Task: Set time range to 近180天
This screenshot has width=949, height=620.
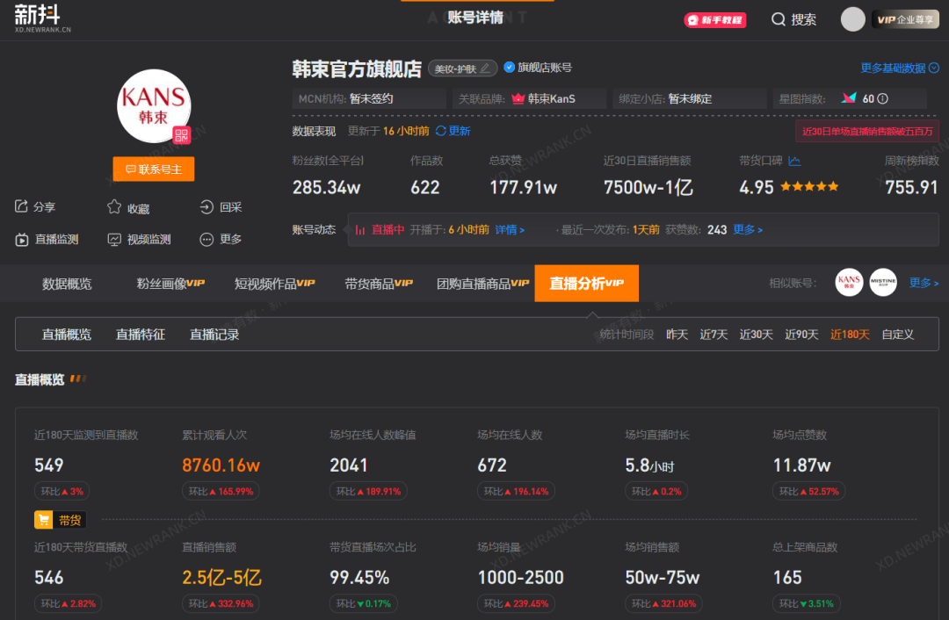Action: pos(850,335)
